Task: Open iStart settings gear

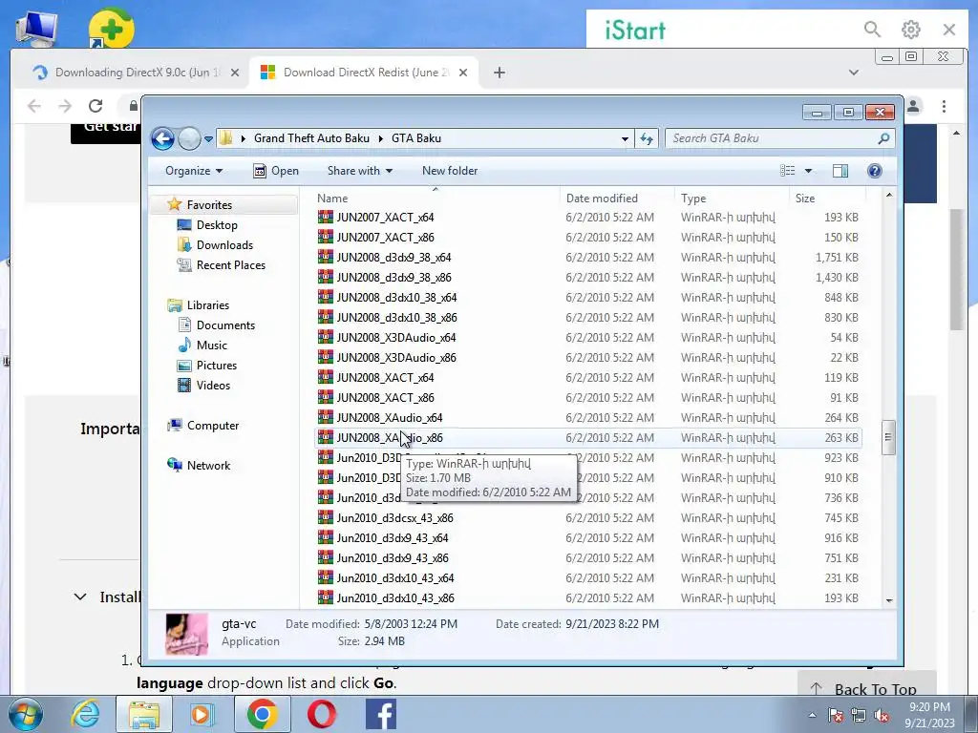Action: [x=910, y=30]
